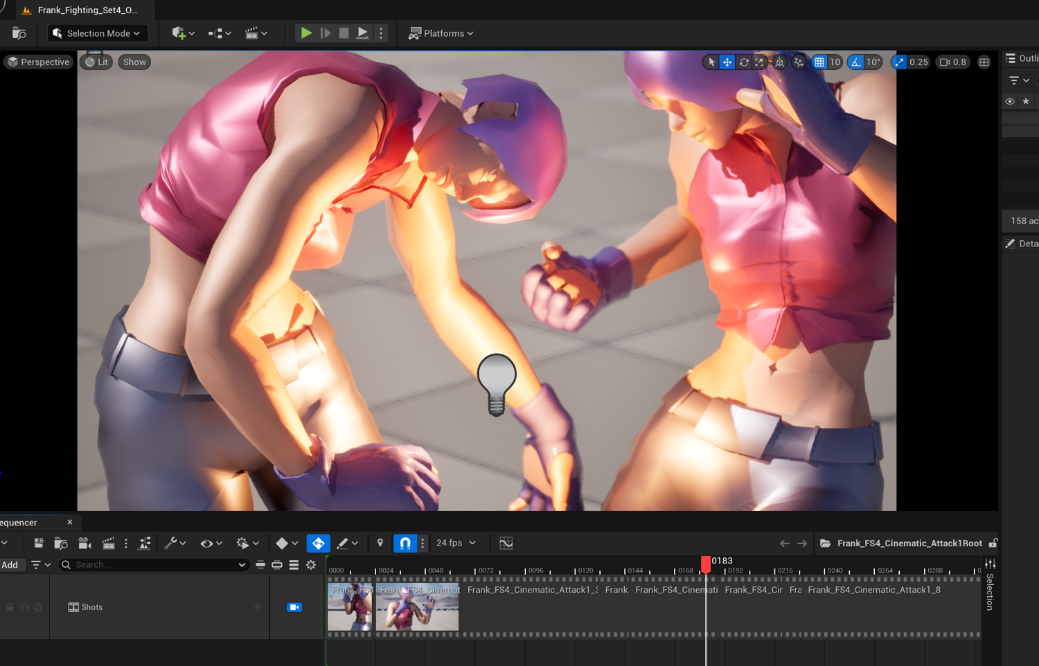Change the rotation snap value 10°
This screenshot has height=666, width=1039.
(873, 62)
